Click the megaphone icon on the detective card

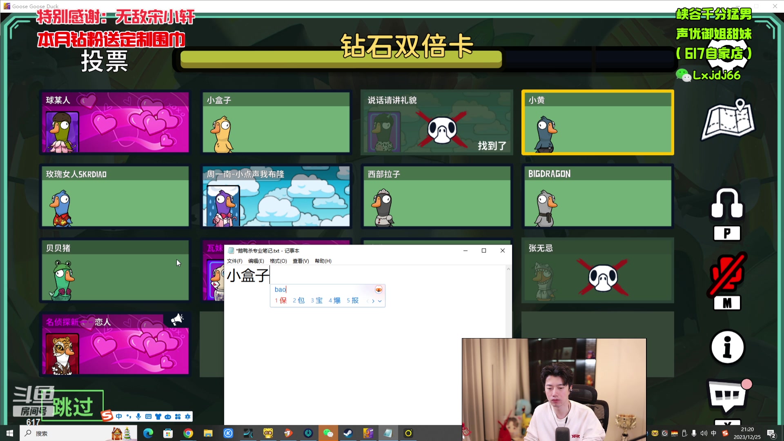pos(177,319)
